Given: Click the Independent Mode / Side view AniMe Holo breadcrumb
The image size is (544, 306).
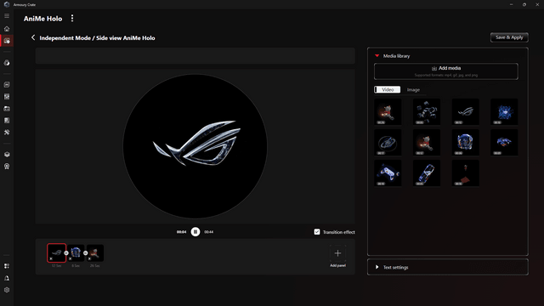Looking at the screenshot, I should tap(97, 37).
